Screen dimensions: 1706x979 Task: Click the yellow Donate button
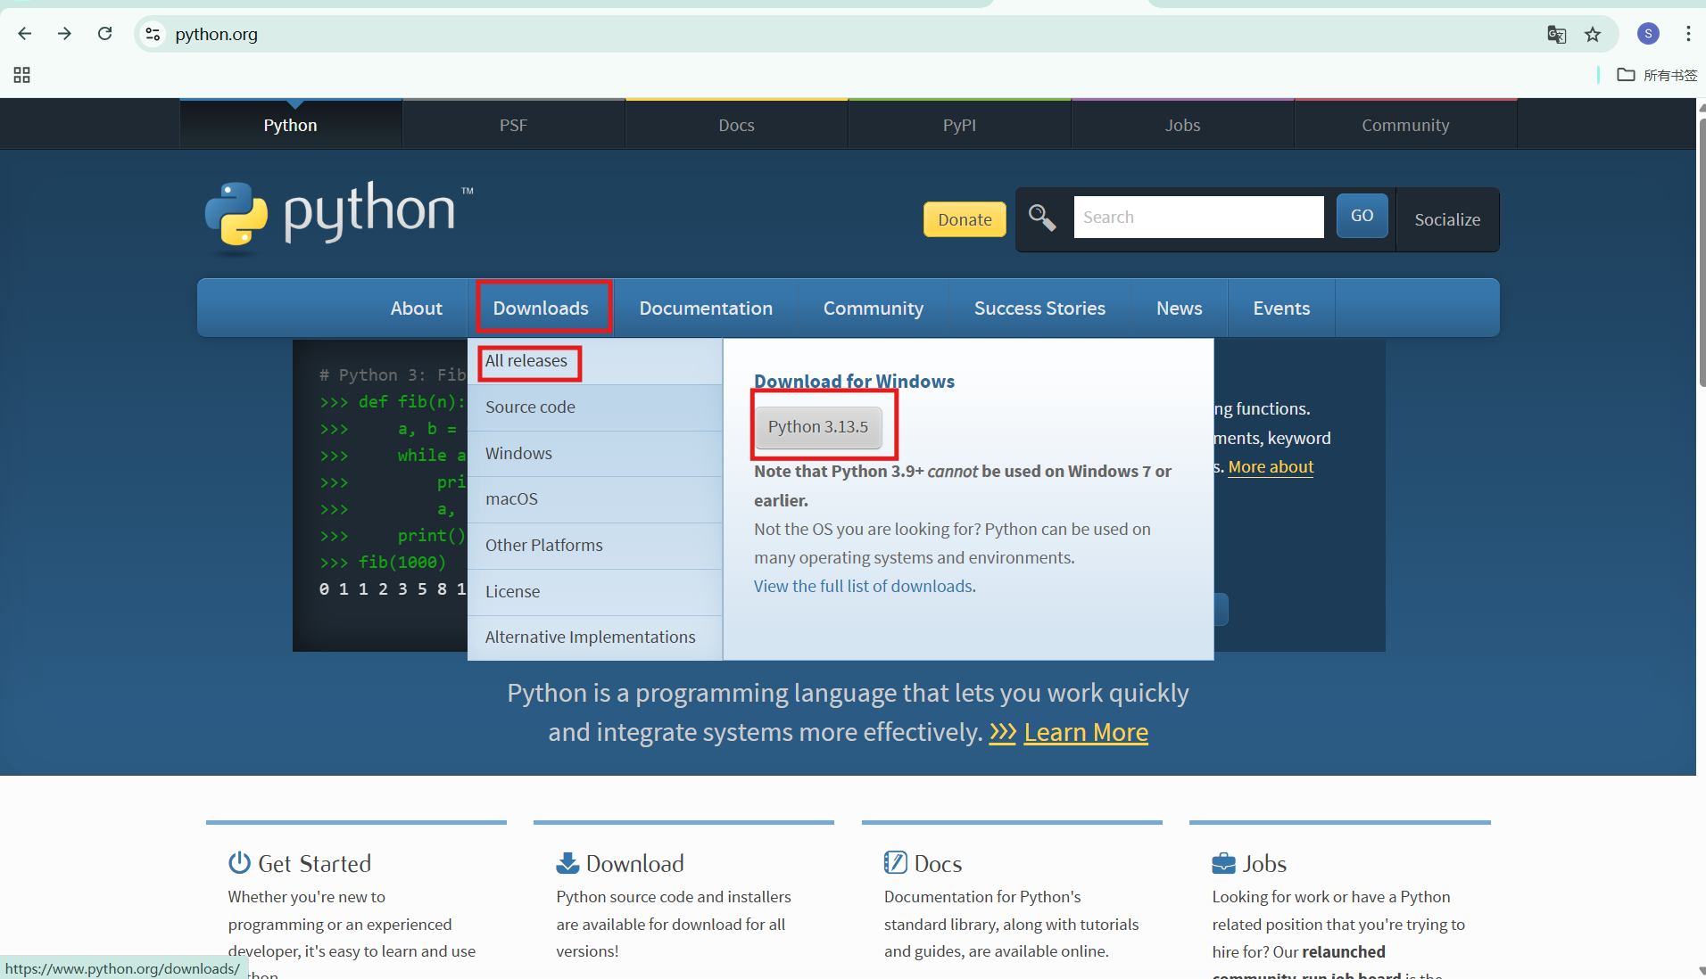point(965,219)
